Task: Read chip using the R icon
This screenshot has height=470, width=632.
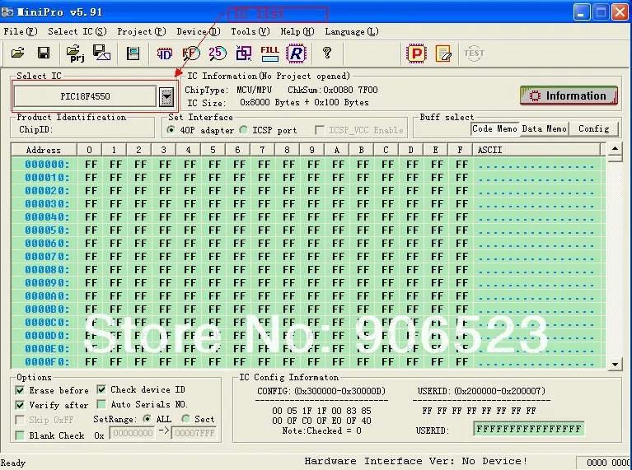Action: pos(297,54)
